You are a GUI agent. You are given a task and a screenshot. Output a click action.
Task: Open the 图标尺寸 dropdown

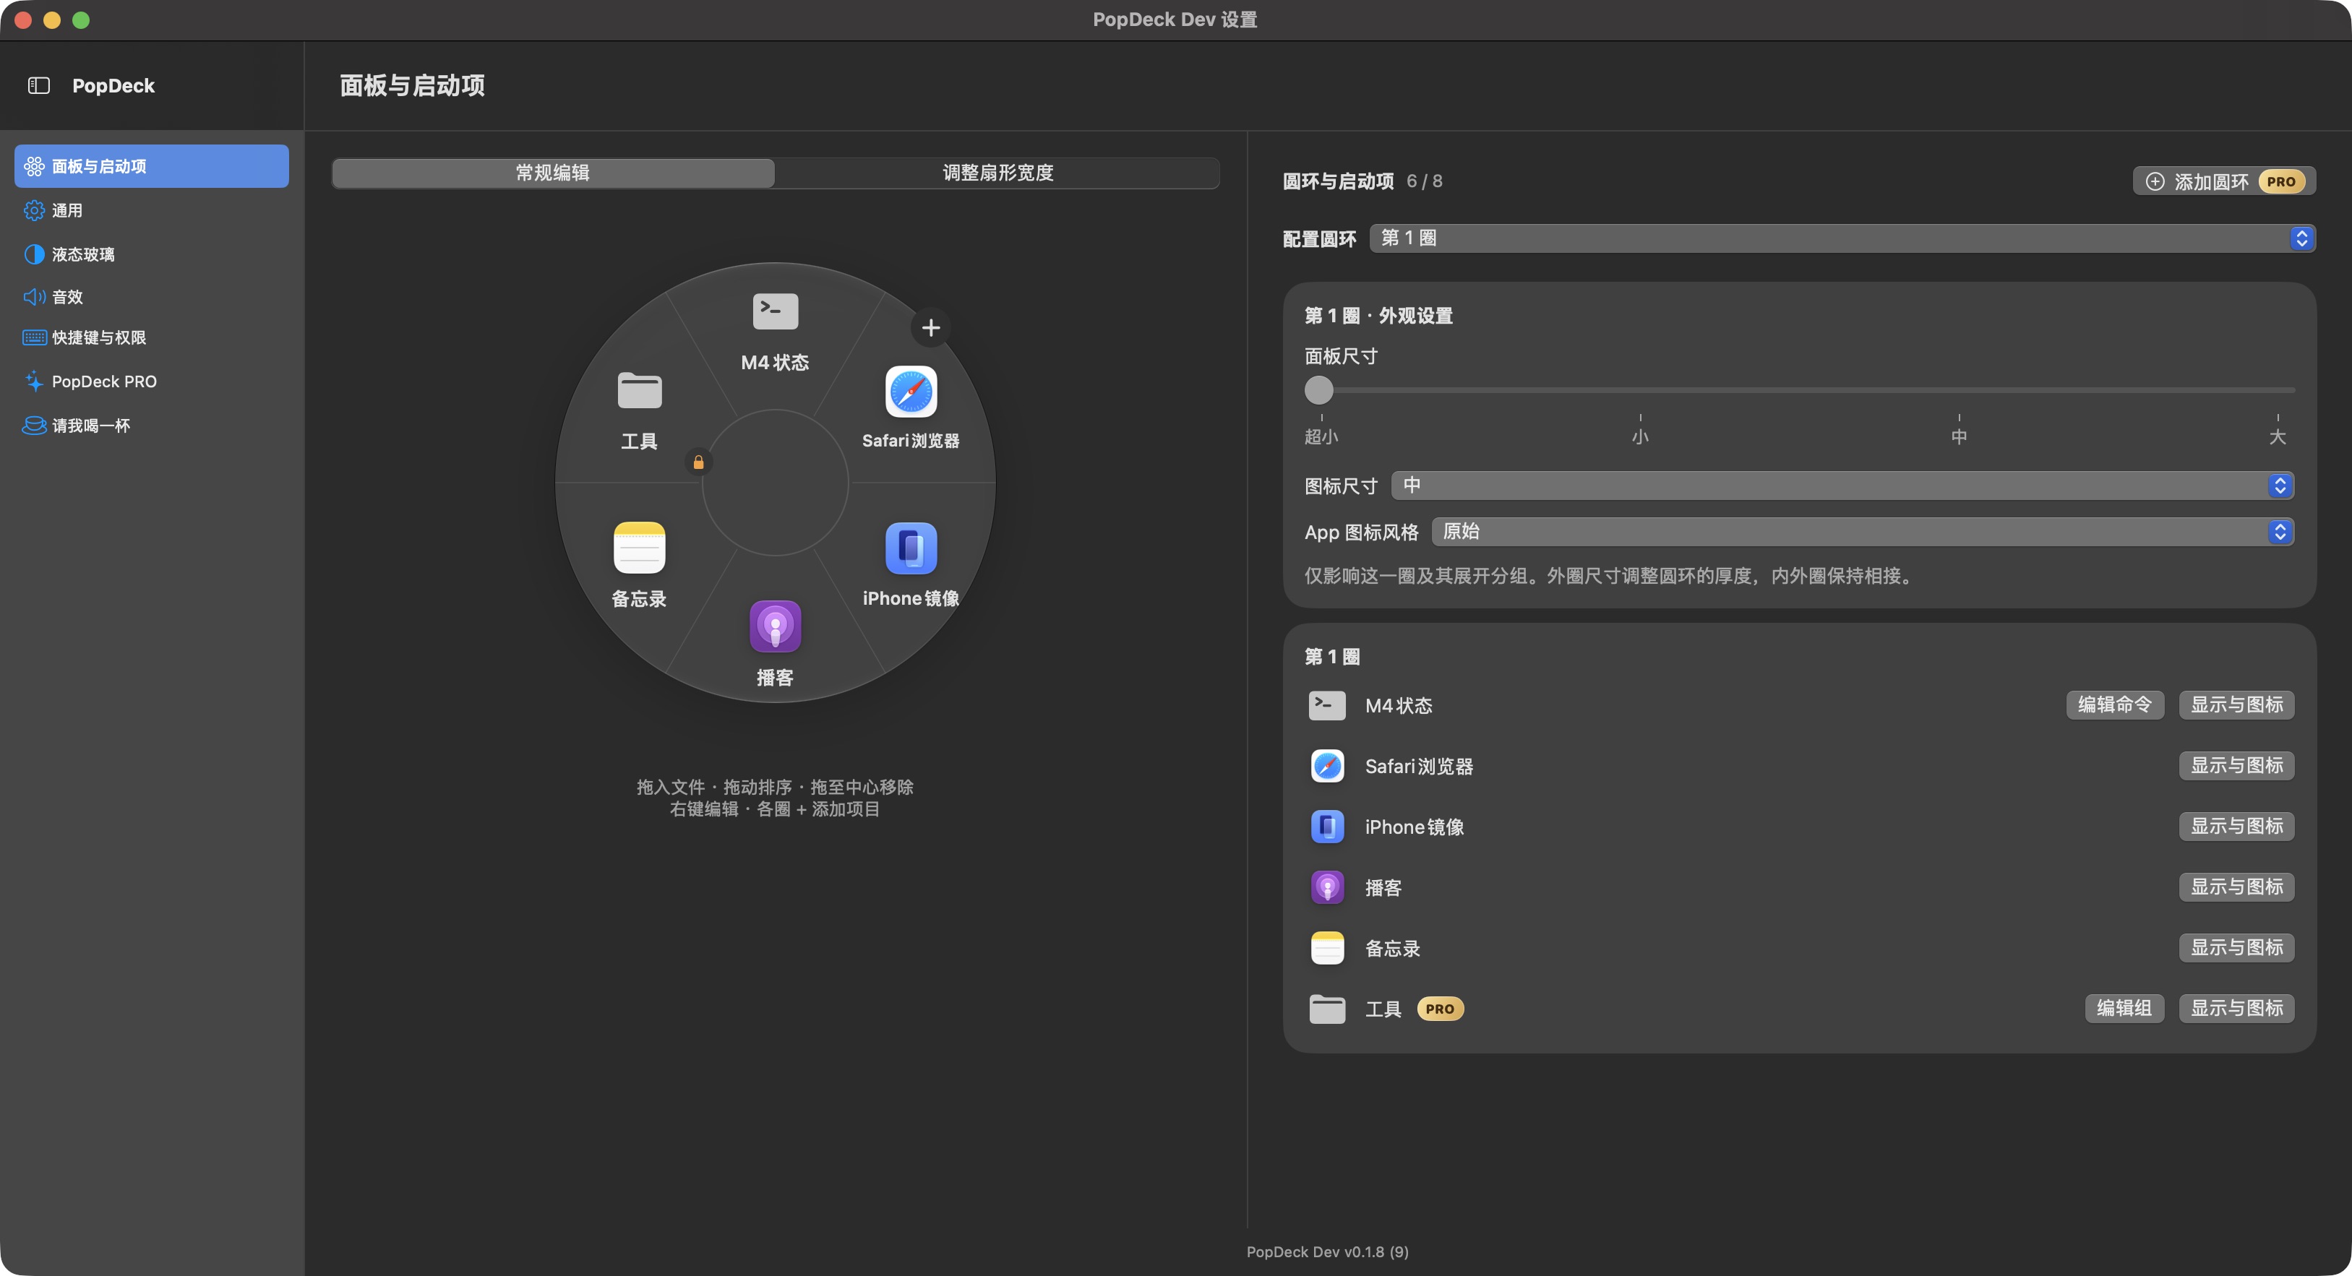click(1842, 486)
